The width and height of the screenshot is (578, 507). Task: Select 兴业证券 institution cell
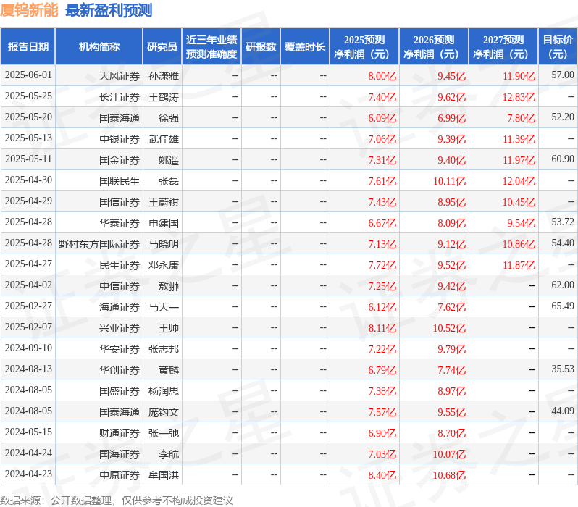(x=120, y=328)
